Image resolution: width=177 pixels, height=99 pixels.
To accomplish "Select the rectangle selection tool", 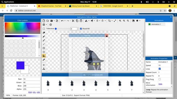I will pos(44,29).
